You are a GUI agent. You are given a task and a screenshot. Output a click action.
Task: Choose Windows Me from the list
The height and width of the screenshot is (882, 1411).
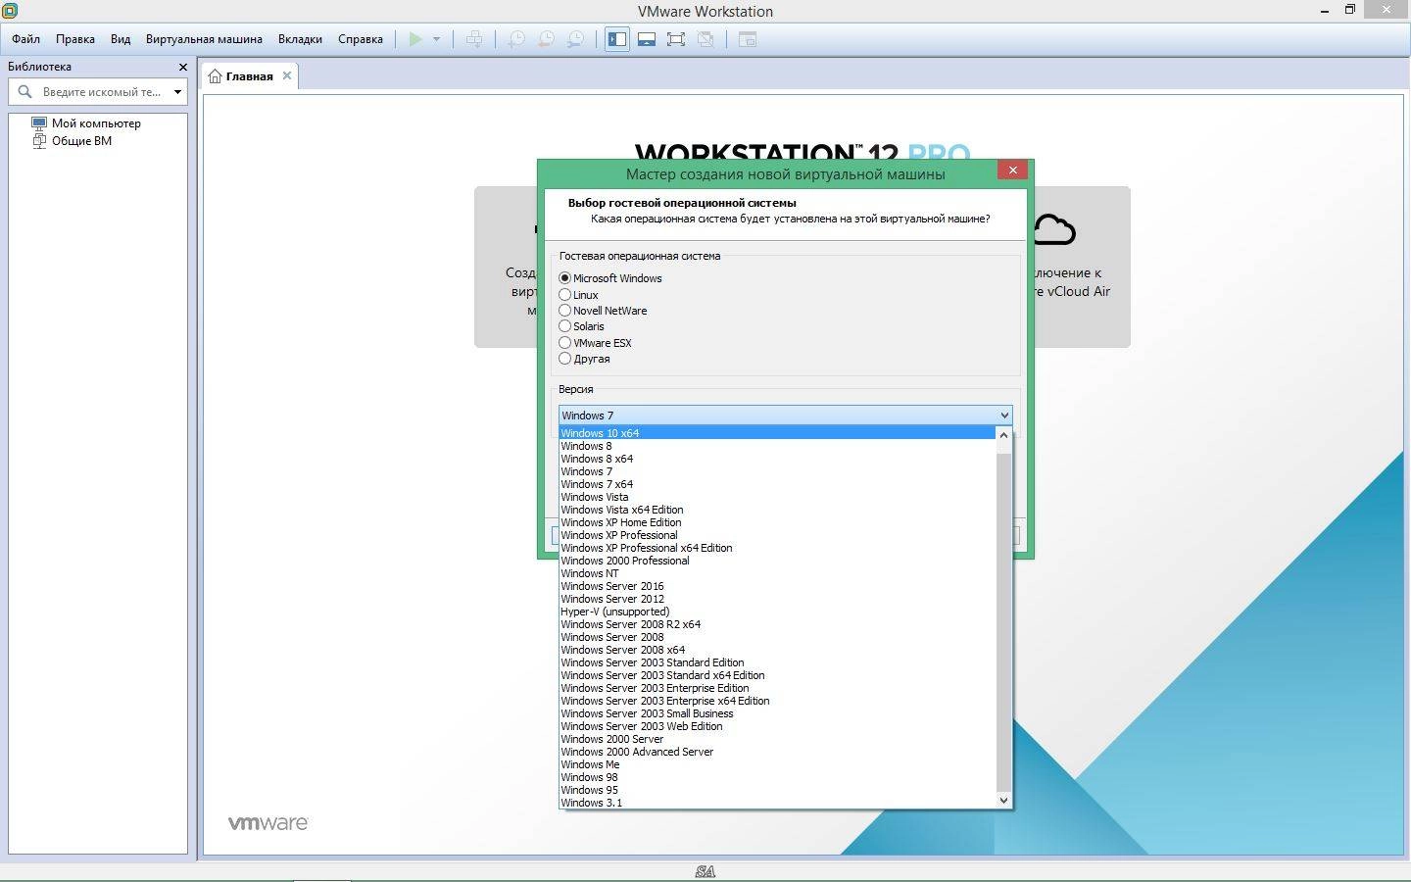(777, 764)
